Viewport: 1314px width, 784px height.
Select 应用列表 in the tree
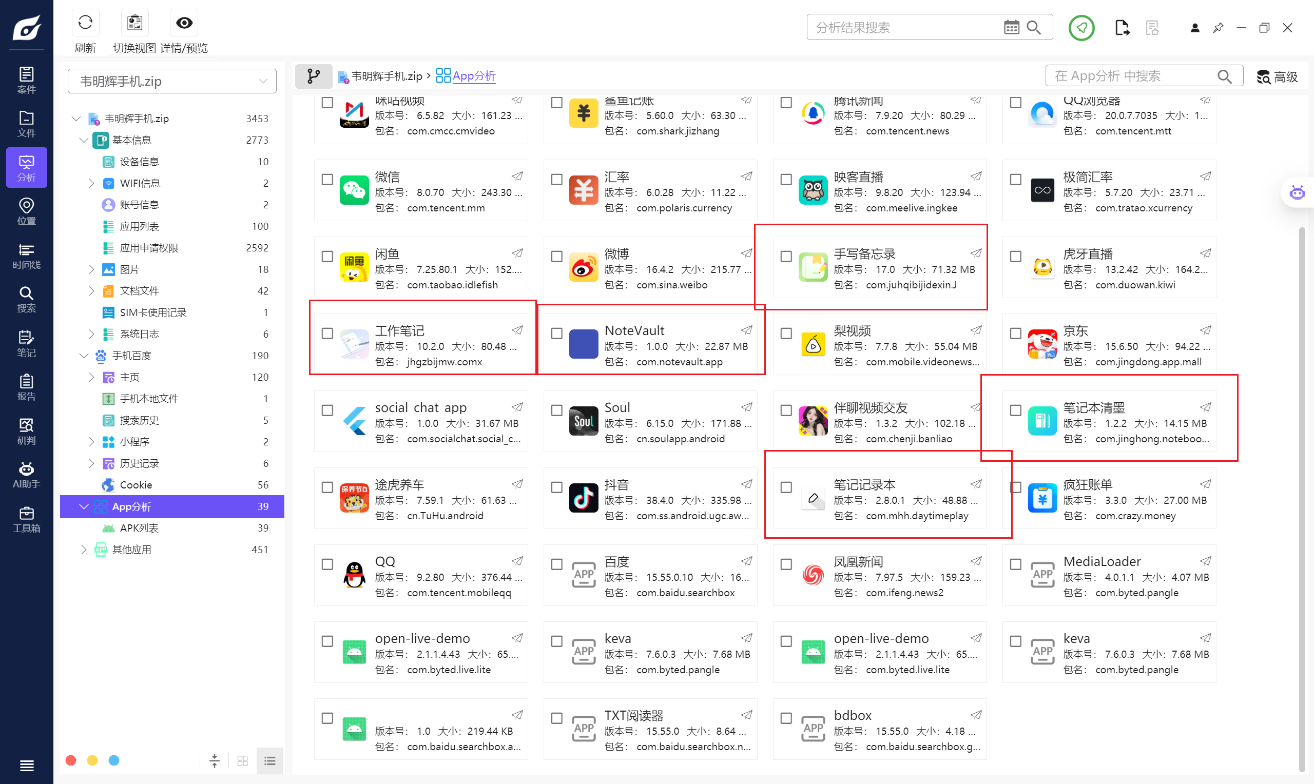click(172, 226)
